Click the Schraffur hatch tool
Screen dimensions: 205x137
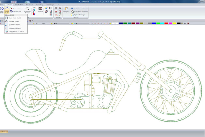click(41, 10)
